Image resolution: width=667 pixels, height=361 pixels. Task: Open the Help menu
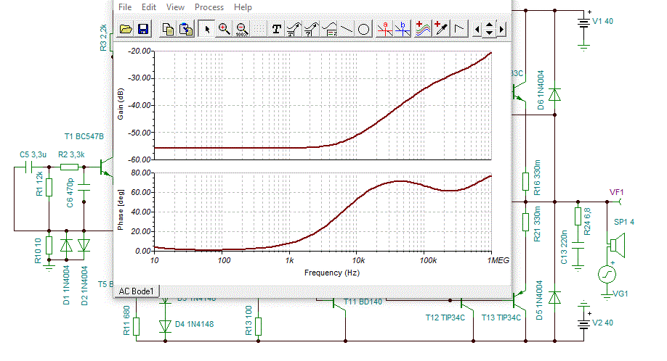[243, 7]
